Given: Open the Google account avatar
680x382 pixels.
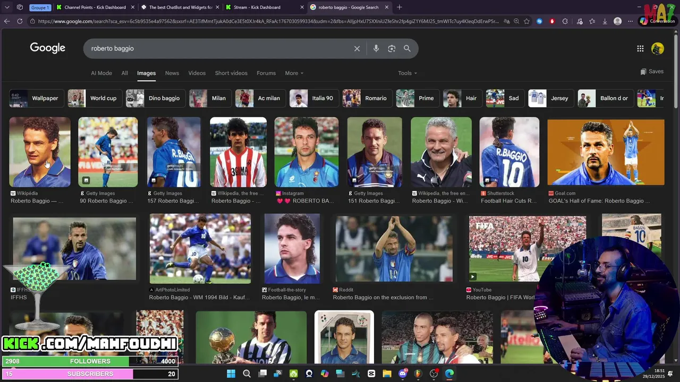Looking at the screenshot, I should pos(658,49).
